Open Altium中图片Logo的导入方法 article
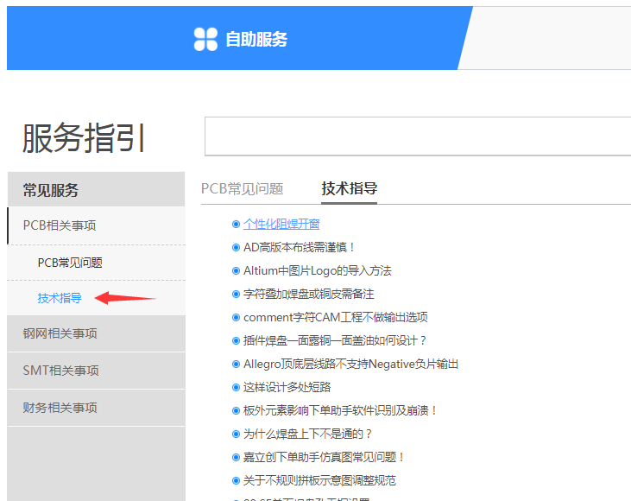The image size is (631, 501). click(317, 270)
